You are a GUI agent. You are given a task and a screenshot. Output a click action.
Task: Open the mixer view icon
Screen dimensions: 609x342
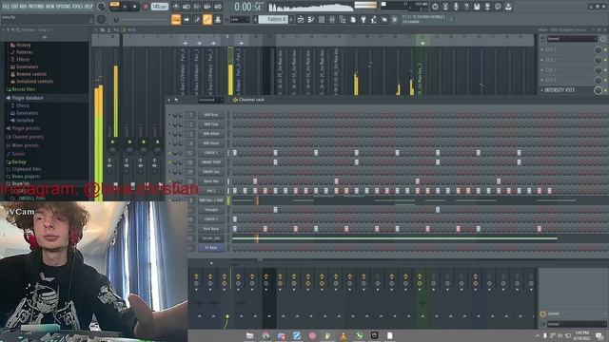click(x=332, y=19)
